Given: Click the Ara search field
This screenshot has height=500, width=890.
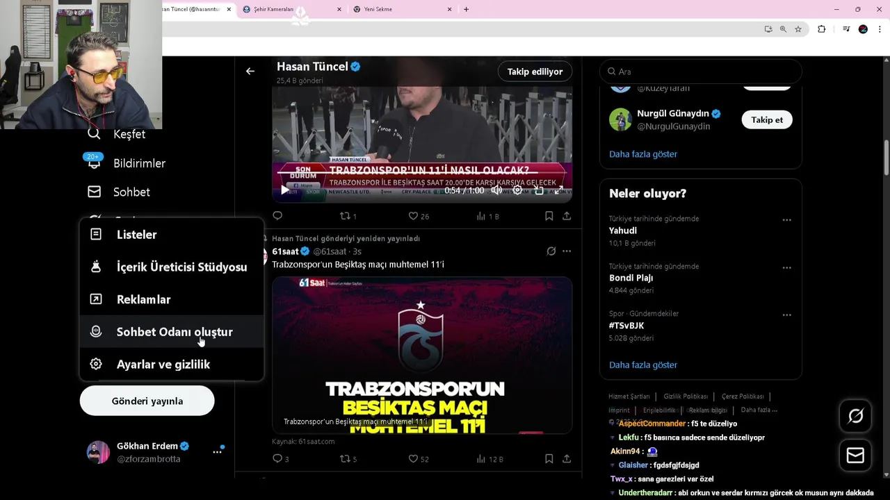Looking at the screenshot, I should click(x=700, y=72).
